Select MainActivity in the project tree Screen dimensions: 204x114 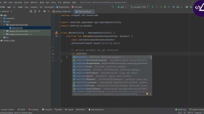pyautogui.click(x=17, y=28)
